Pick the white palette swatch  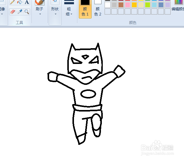tap(108, 5)
